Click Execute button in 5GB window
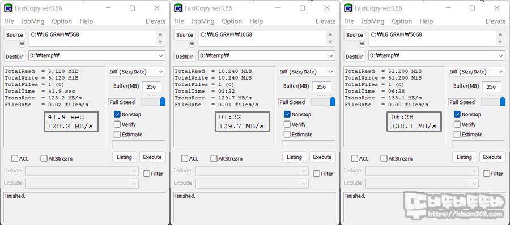 (152, 157)
